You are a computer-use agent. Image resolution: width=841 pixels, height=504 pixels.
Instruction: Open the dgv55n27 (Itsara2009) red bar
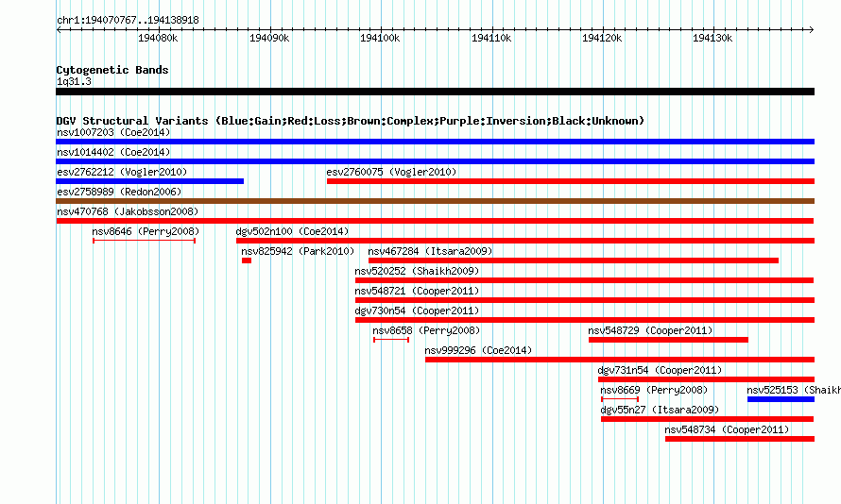(x=707, y=419)
